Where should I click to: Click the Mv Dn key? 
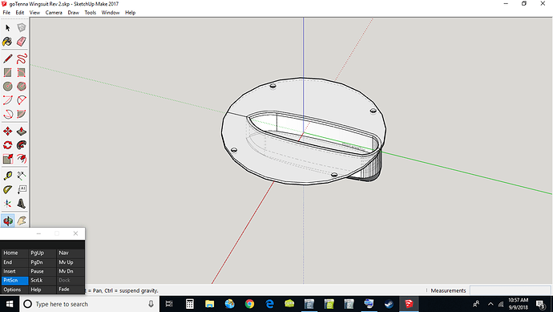[71, 271]
